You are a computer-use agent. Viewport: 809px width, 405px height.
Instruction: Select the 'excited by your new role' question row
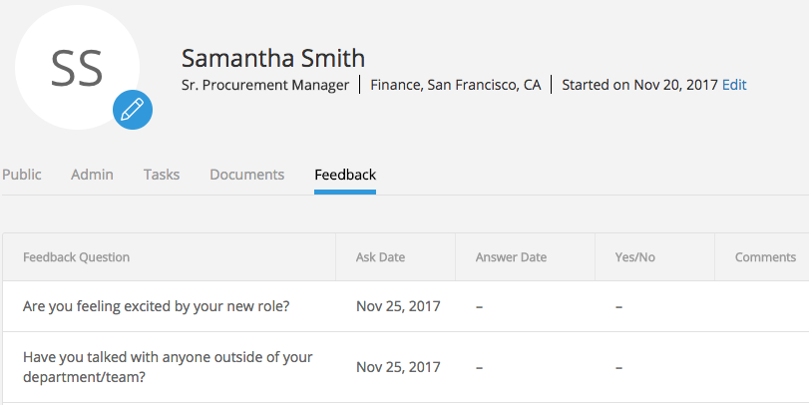(406, 306)
